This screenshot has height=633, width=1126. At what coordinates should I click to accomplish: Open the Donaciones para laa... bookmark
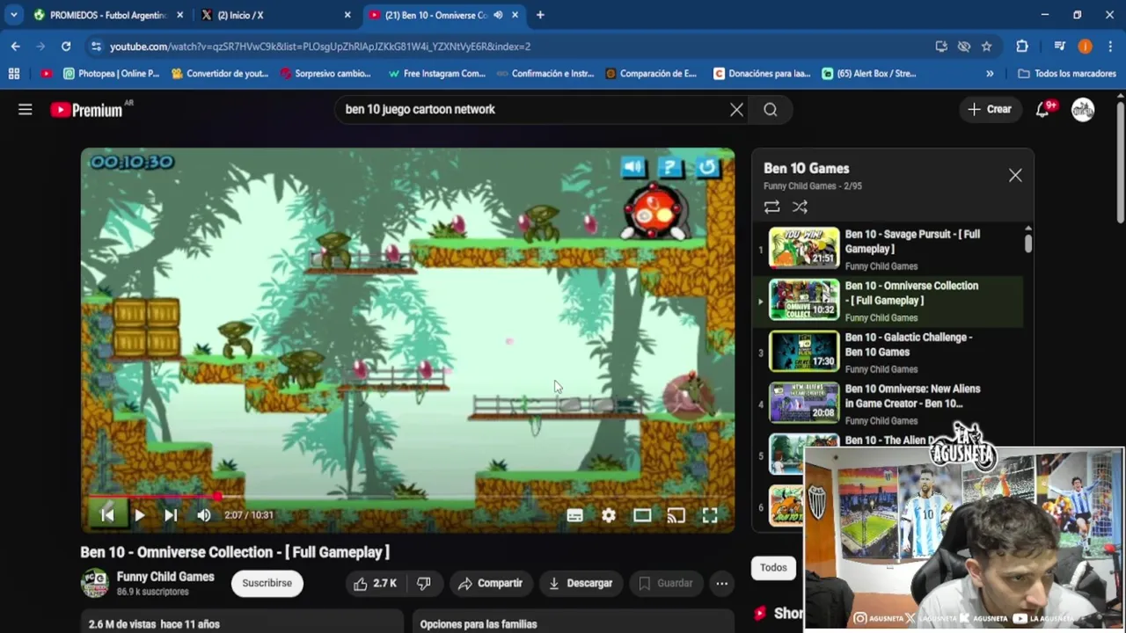762,74
